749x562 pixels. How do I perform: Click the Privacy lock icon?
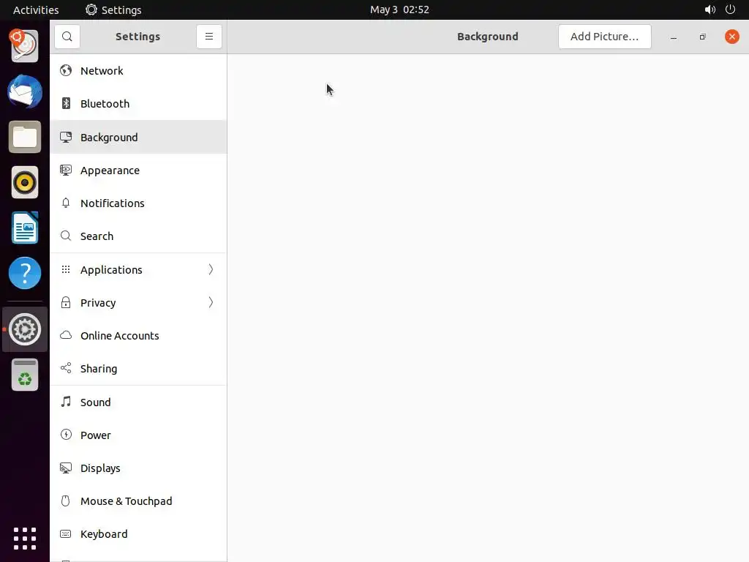tap(66, 302)
